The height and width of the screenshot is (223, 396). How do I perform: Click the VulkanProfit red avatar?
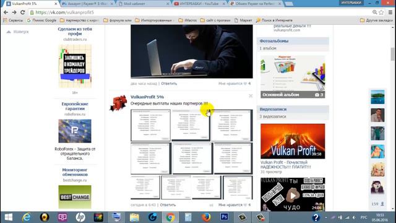tap(118, 103)
